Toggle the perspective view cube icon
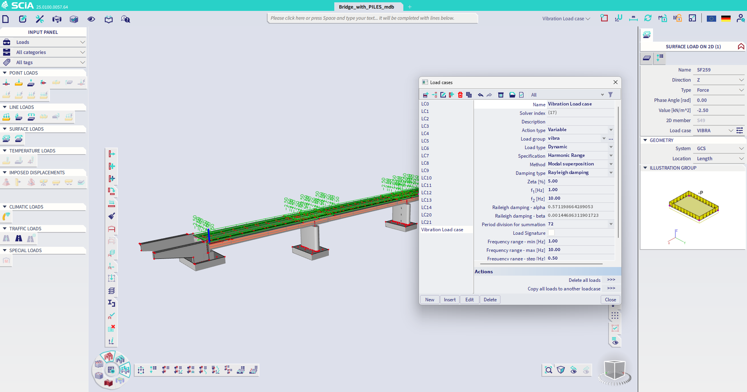747x392 pixels. (561, 370)
